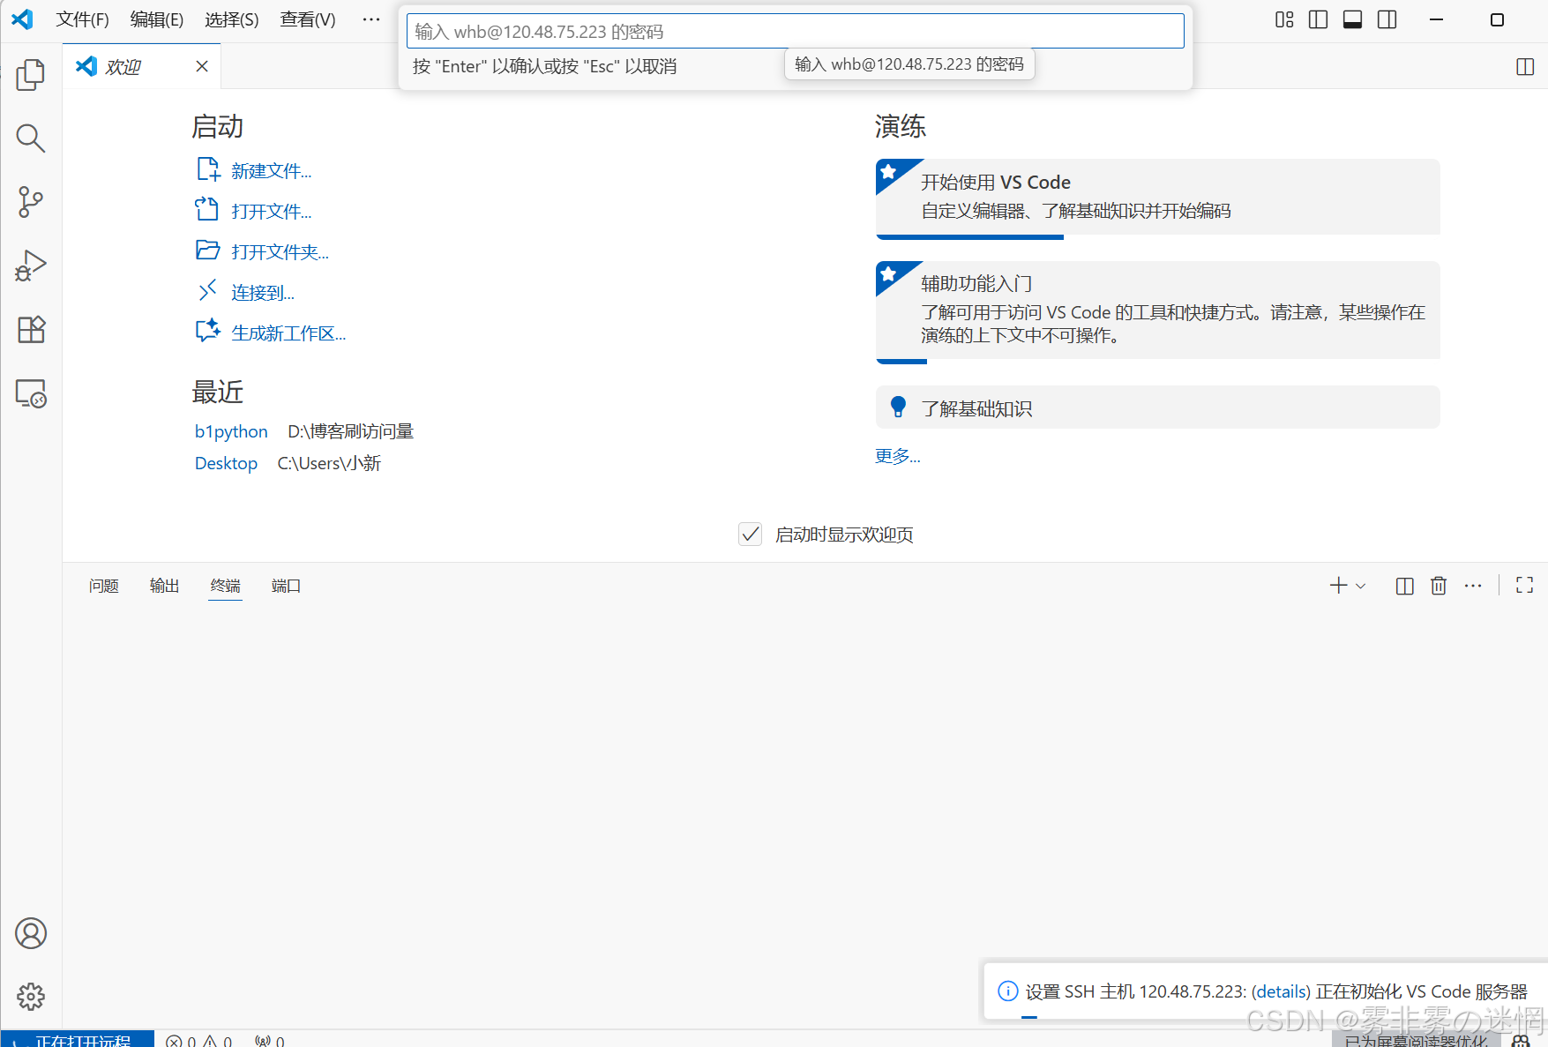Click remote connect icon beside 连接到
The image size is (1548, 1047).
207,290
